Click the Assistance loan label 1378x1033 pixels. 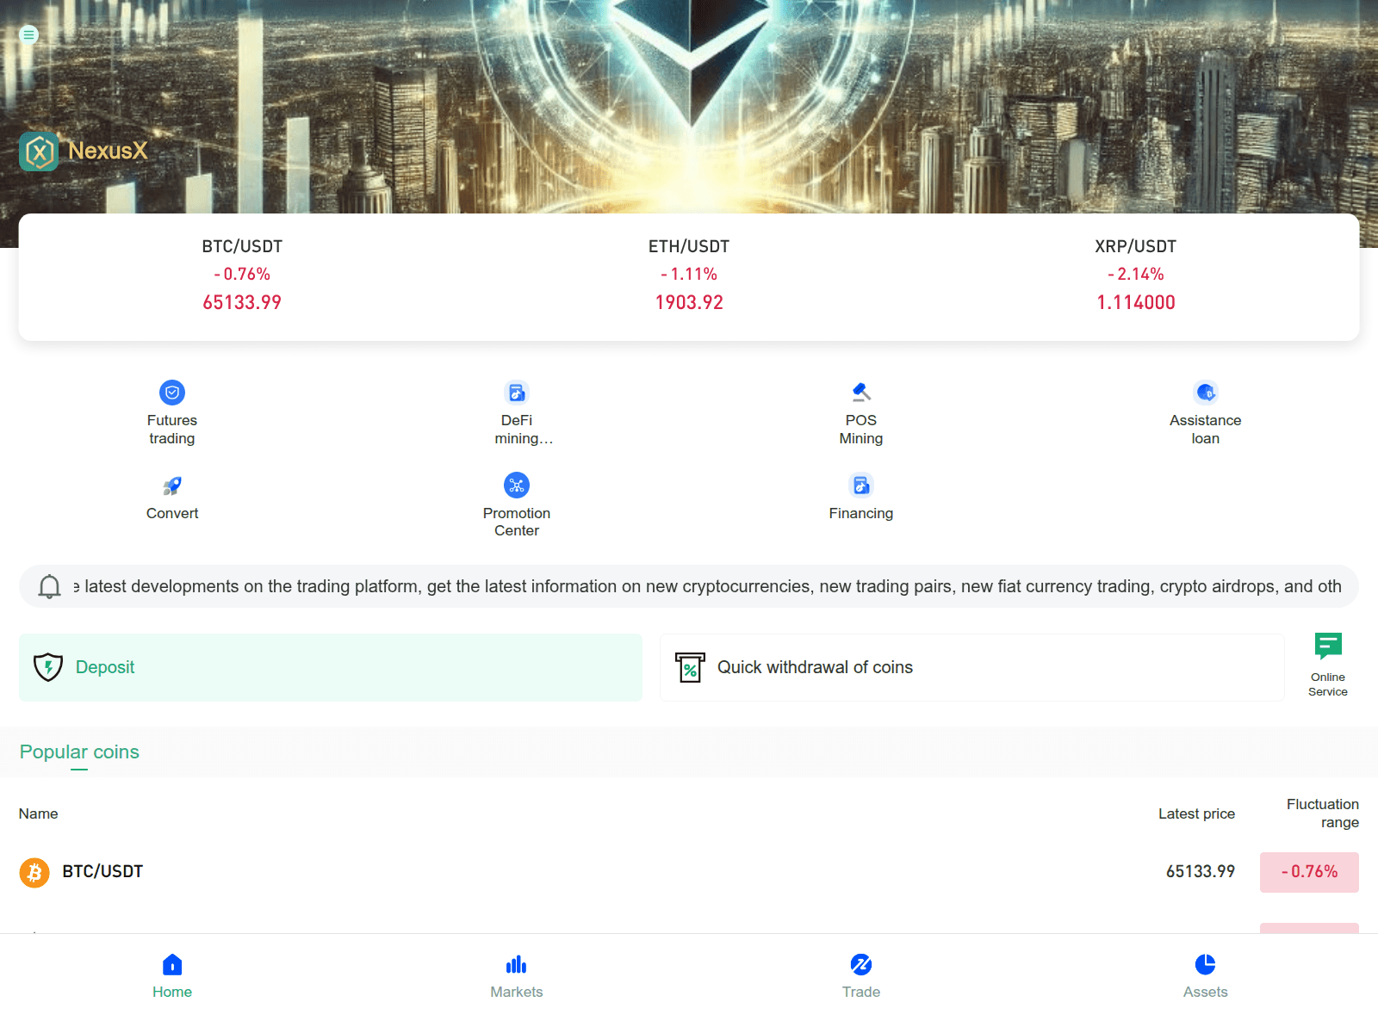point(1206,430)
